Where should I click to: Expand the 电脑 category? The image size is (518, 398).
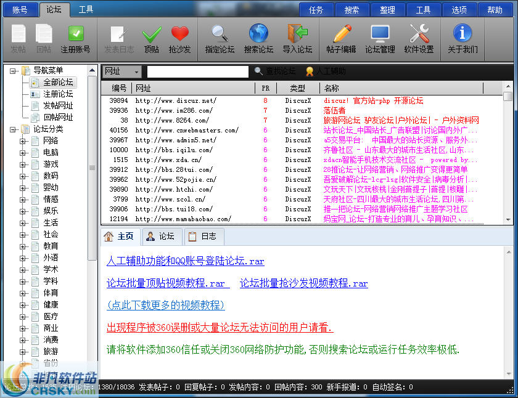tap(22, 153)
